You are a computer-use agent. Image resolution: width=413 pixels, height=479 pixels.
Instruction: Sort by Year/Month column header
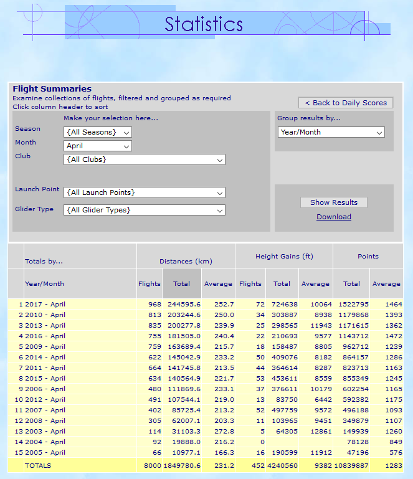point(44,283)
